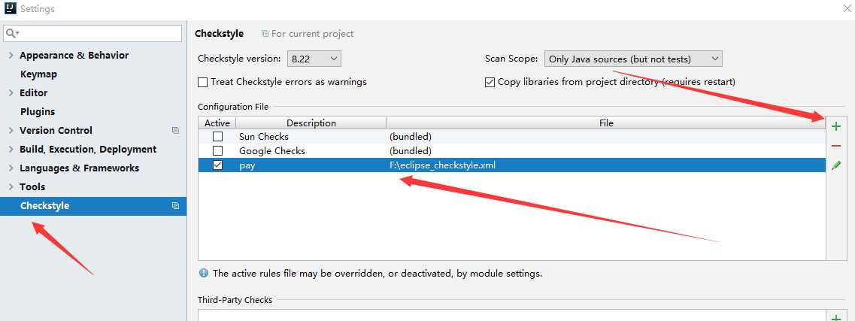This screenshot has width=855, height=321.
Task: Open the Keymap settings page
Action: [x=38, y=74]
